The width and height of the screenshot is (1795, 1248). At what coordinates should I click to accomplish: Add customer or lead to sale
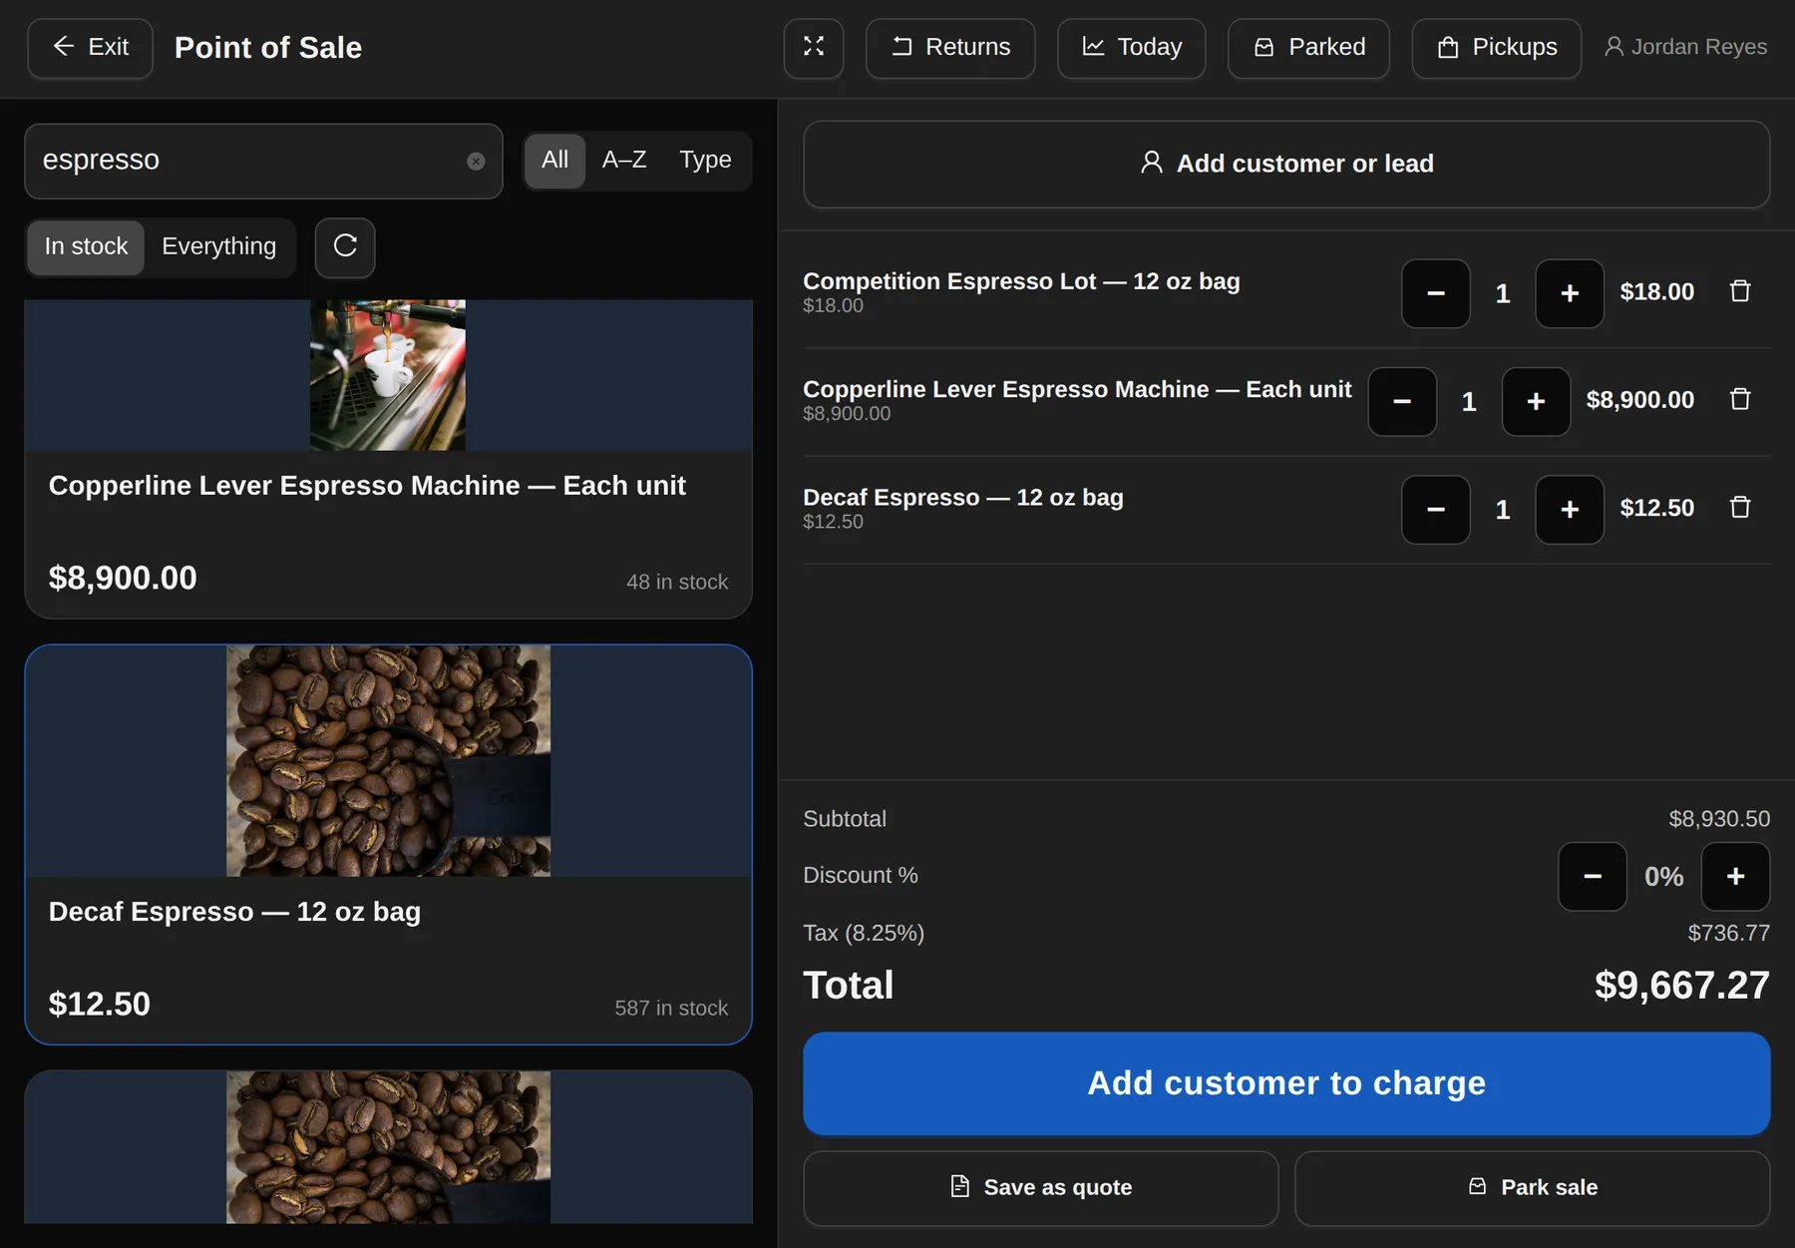pos(1286,165)
